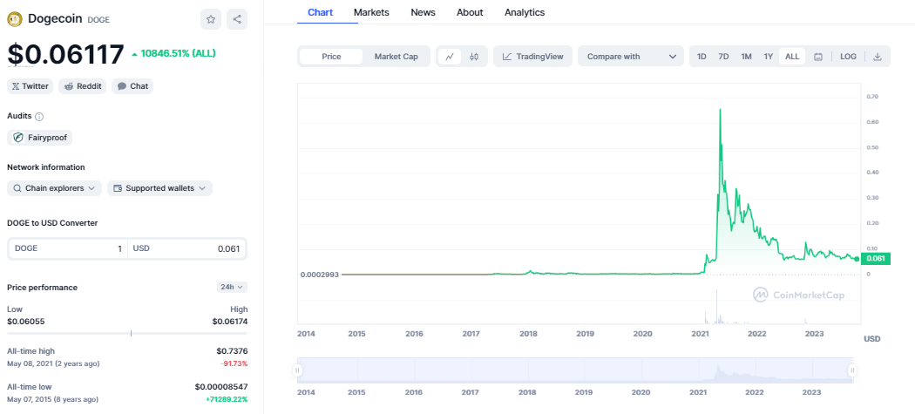The image size is (915, 414).
Task: Click the Chat speech bubble icon
Action: tap(121, 86)
